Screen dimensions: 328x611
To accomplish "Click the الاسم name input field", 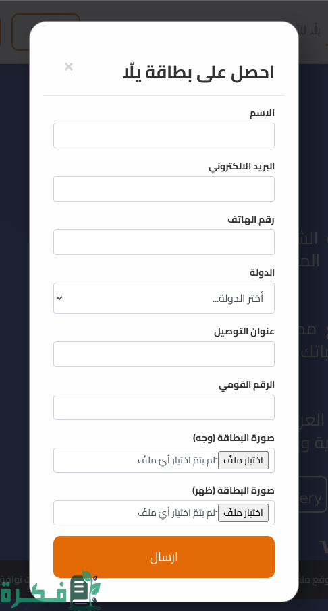I will click(x=164, y=136).
